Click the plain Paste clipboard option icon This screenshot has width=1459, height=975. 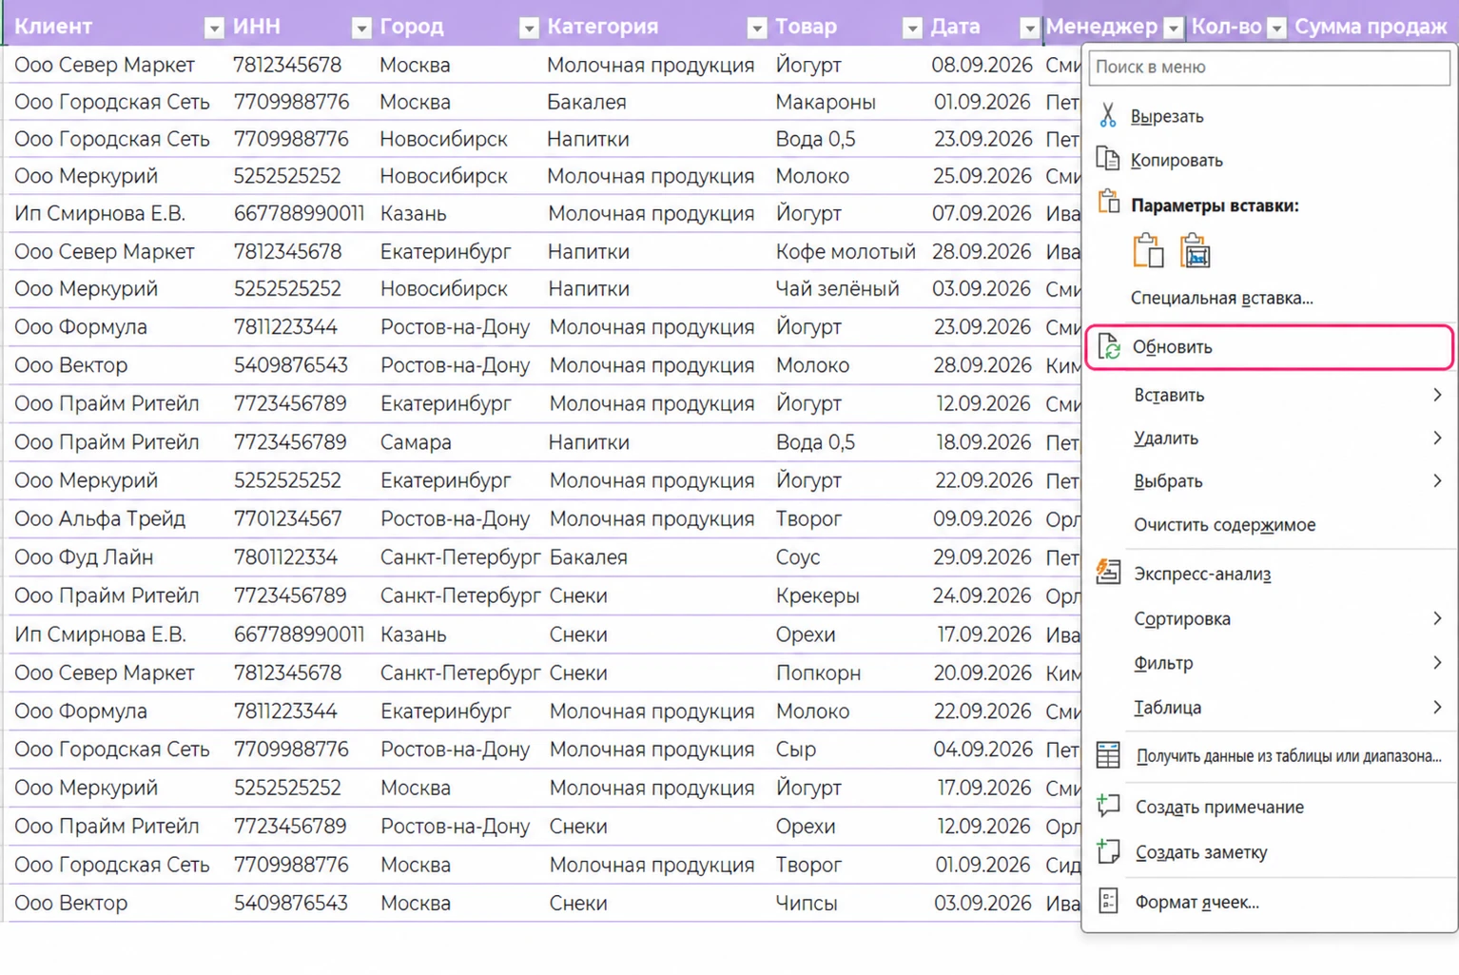click(1148, 250)
